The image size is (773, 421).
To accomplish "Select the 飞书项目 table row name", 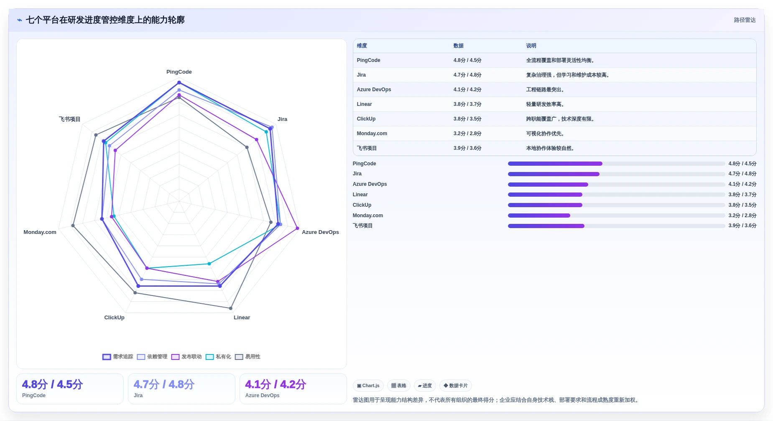I will (367, 148).
